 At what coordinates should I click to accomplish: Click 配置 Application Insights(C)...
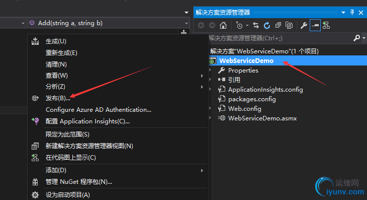click(x=118, y=121)
